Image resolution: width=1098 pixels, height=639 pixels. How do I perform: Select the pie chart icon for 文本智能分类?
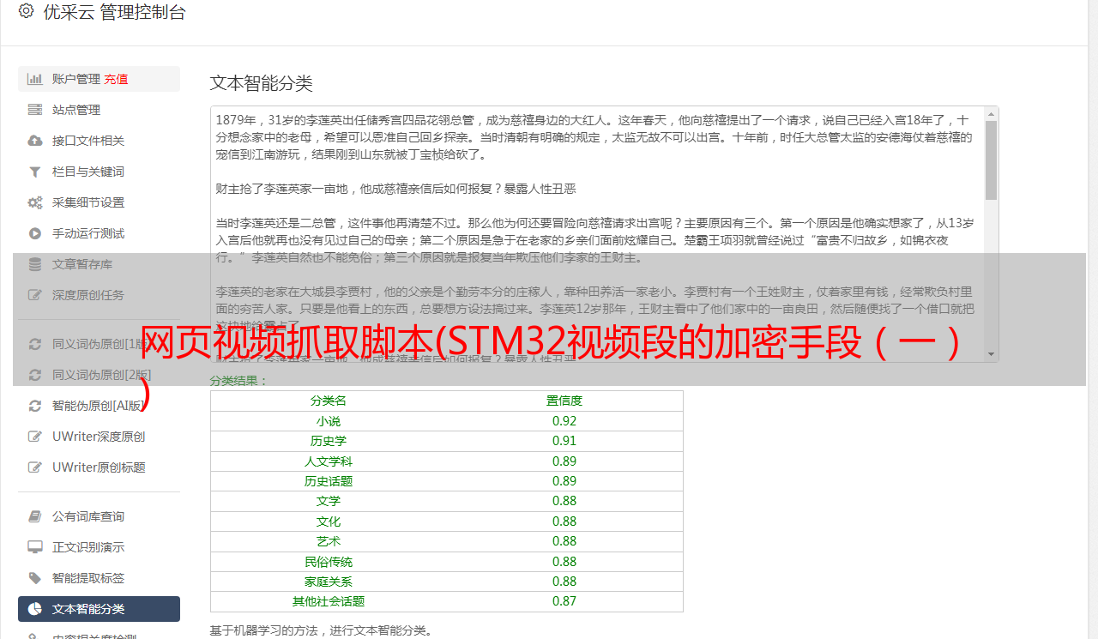pos(35,609)
